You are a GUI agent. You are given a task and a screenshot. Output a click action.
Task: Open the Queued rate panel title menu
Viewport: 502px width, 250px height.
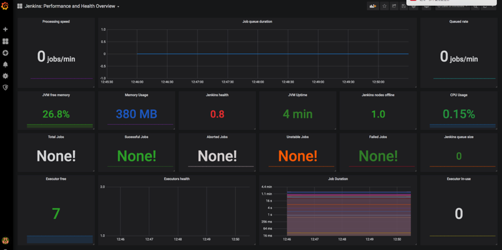459,22
